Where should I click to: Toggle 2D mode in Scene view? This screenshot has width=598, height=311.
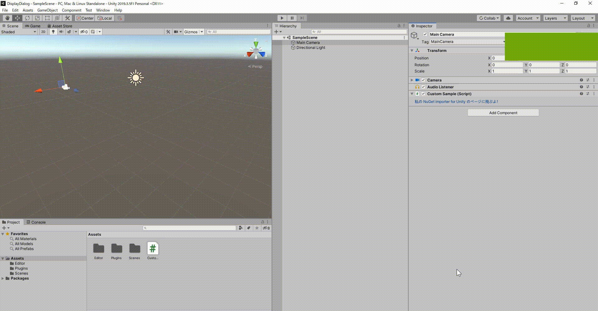pos(43,32)
